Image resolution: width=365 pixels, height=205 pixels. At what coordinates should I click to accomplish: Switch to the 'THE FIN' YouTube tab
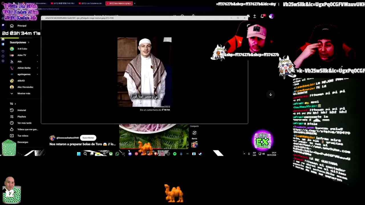[63, 3]
